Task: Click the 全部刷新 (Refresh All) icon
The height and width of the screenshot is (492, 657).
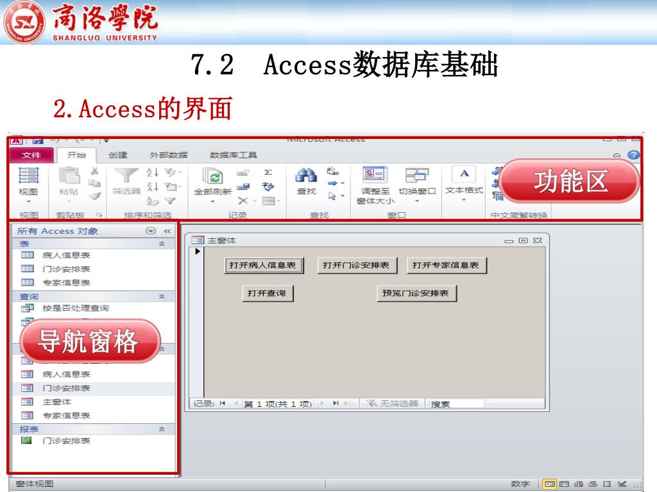Action: pos(213,176)
